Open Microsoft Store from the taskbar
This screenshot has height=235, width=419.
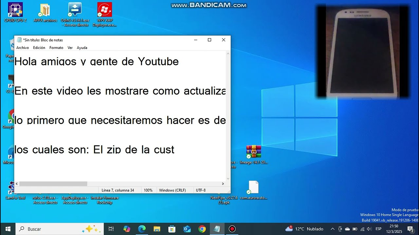(172, 229)
